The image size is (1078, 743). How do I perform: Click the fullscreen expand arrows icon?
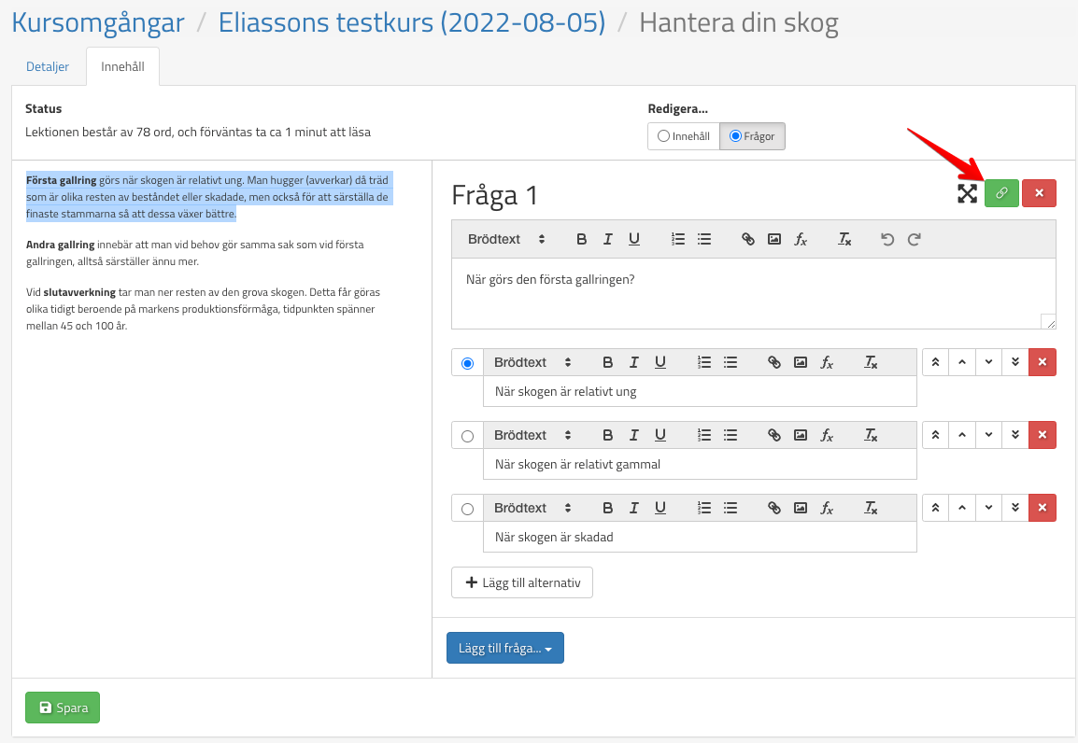pos(967,193)
